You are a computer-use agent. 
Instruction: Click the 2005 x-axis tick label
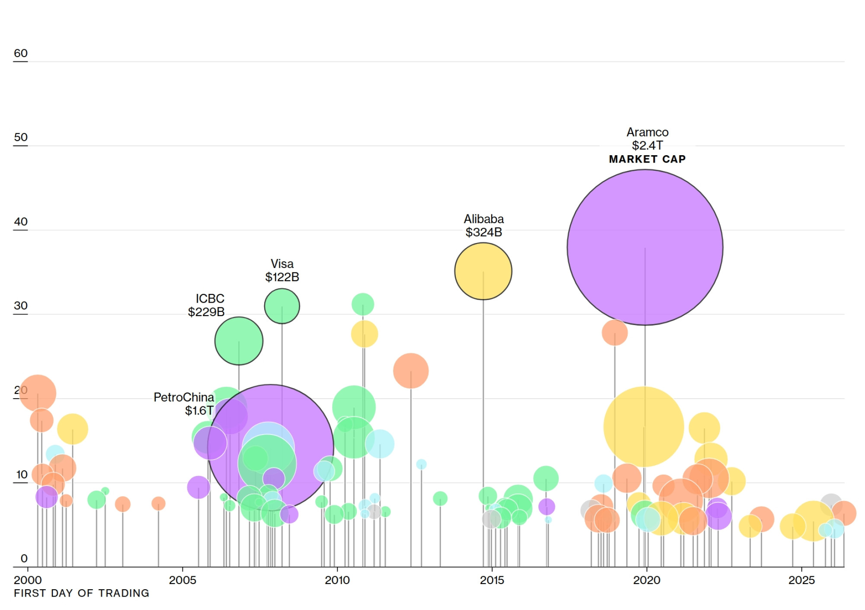click(183, 580)
